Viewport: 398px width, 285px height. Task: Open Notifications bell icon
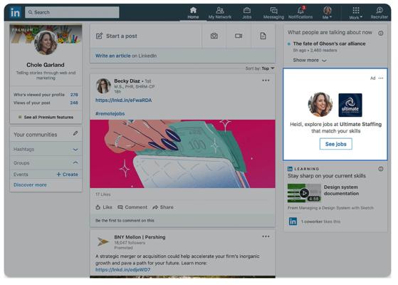[300, 10]
